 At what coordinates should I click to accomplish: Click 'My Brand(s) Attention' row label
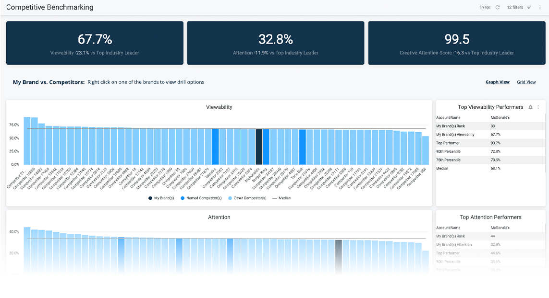click(x=454, y=244)
